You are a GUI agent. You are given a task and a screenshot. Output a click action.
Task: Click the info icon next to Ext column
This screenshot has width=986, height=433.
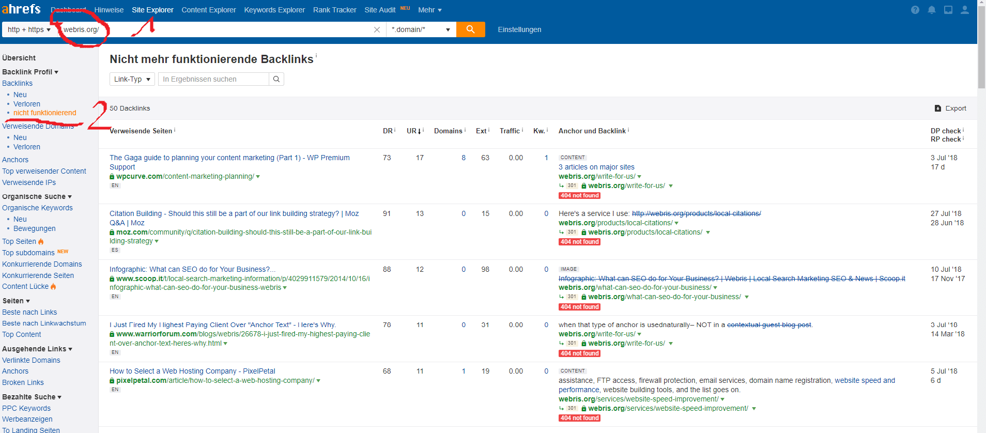[x=489, y=130]
